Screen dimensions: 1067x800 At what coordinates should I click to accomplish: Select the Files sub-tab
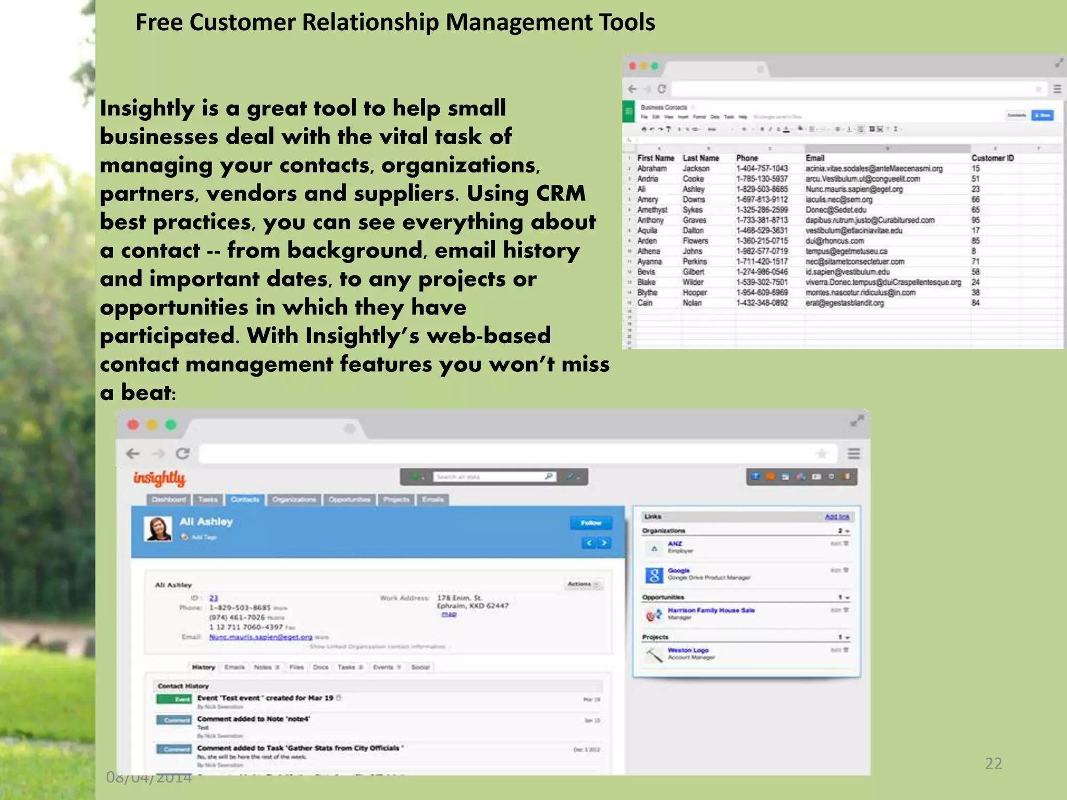(296, 667)
